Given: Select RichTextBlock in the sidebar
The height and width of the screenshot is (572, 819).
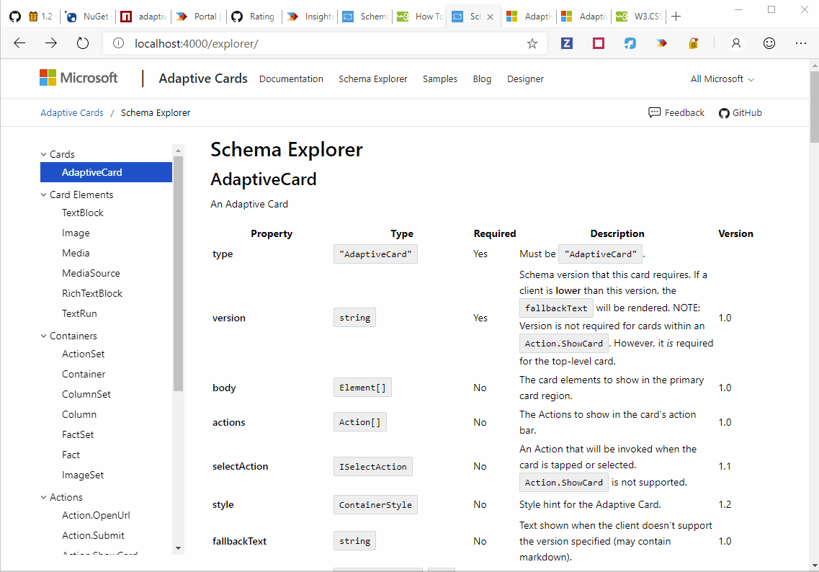Looking at the screenshot, I should [x=92, y=294].
